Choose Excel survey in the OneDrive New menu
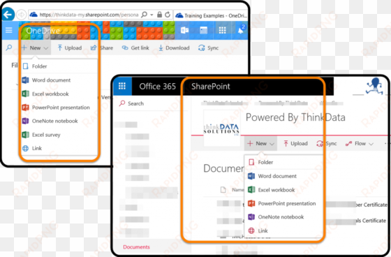This screenshot has height=257, width=391. point(59,135)
